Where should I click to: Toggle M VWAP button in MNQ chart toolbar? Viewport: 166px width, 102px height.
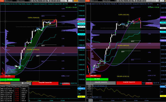tap(63, 1)
